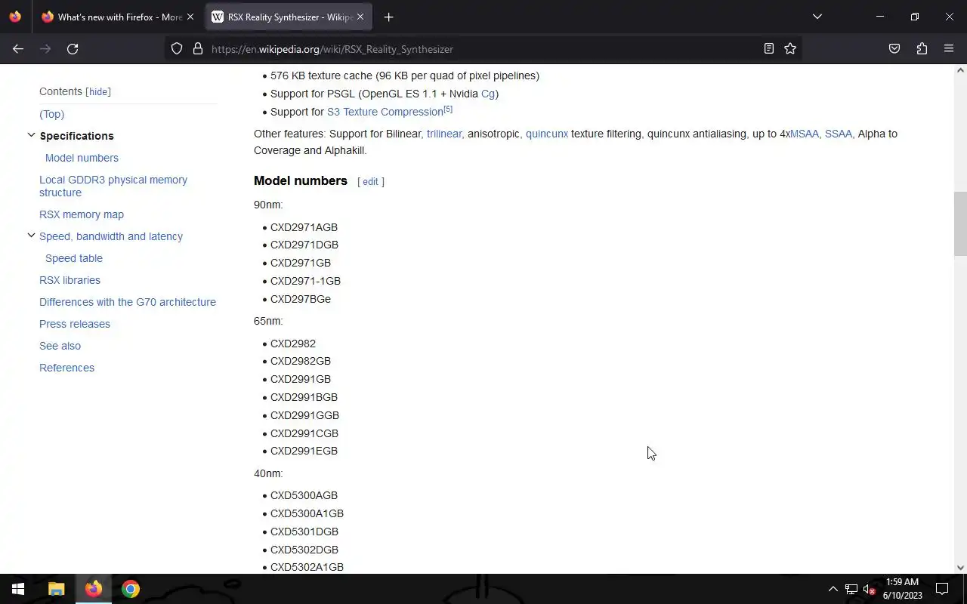
Task: Jump to References section
Action: (66, 368)
